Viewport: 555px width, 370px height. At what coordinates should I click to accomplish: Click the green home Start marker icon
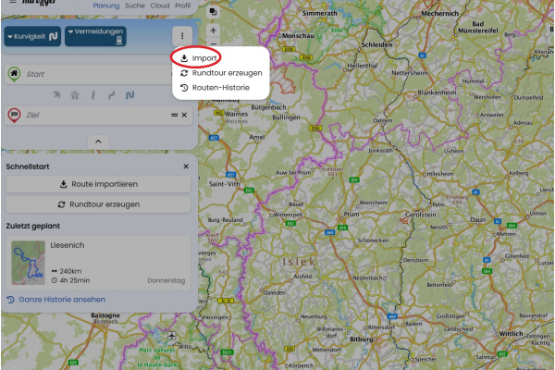tap(14, 74)
